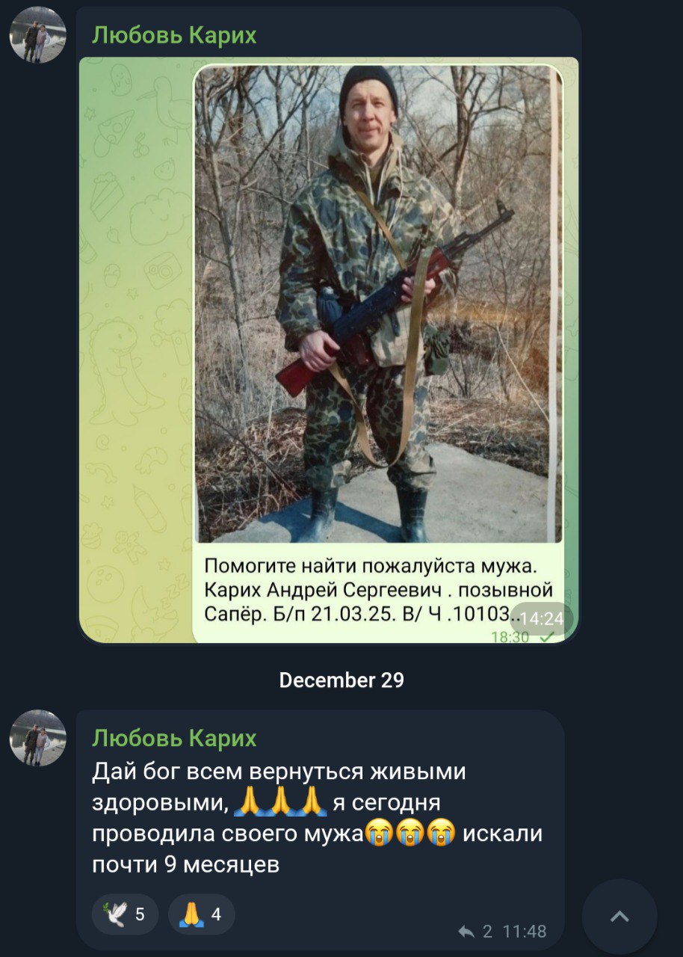
Task: Tap the praying hands emojis in message
Action: pos(280,802)
